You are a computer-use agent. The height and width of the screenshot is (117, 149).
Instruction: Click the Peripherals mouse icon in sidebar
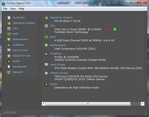point(9,67)
